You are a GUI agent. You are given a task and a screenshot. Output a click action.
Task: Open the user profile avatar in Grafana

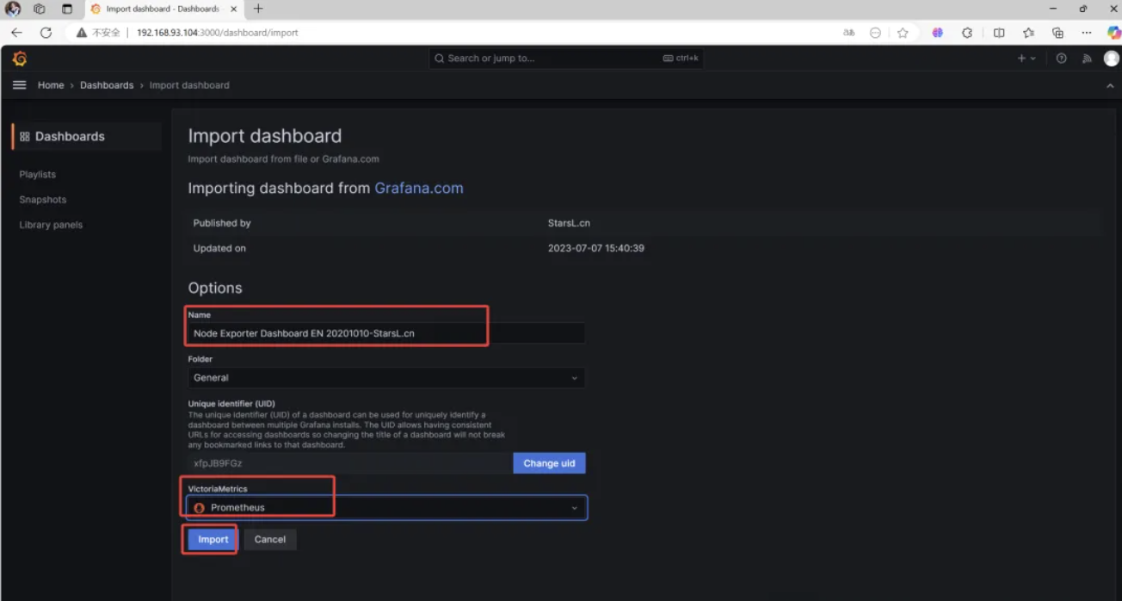(1112, 59)
